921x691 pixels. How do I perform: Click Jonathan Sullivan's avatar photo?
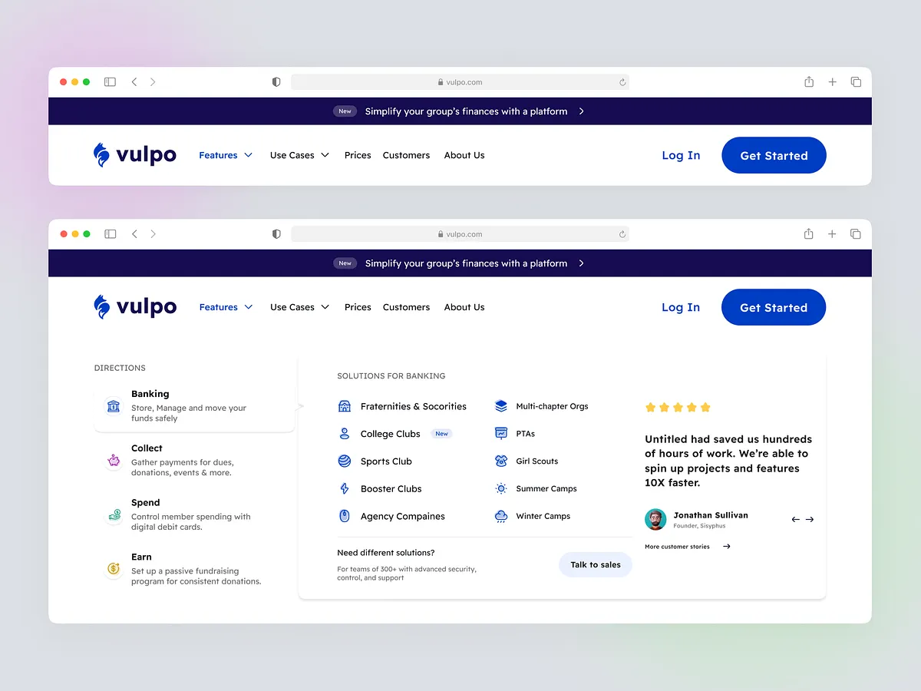[x=655, y=519]
